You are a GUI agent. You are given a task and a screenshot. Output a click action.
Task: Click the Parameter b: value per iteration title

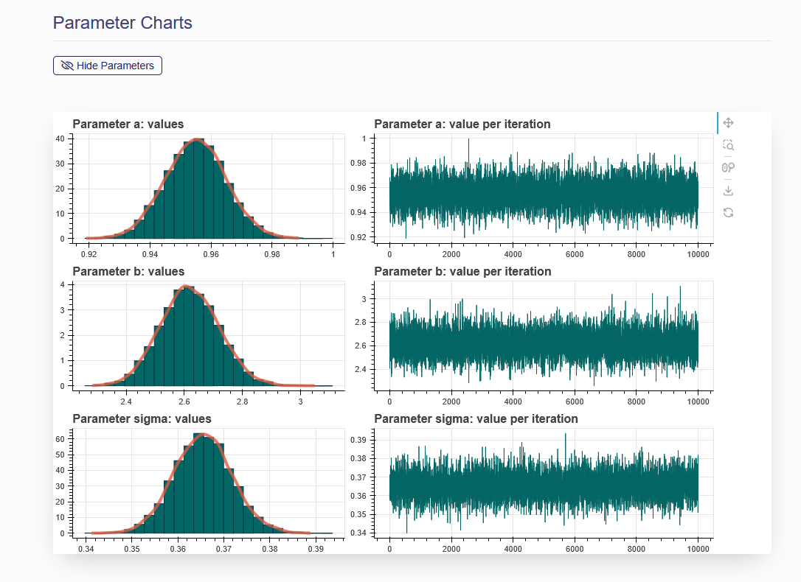(x=462, y=271)
